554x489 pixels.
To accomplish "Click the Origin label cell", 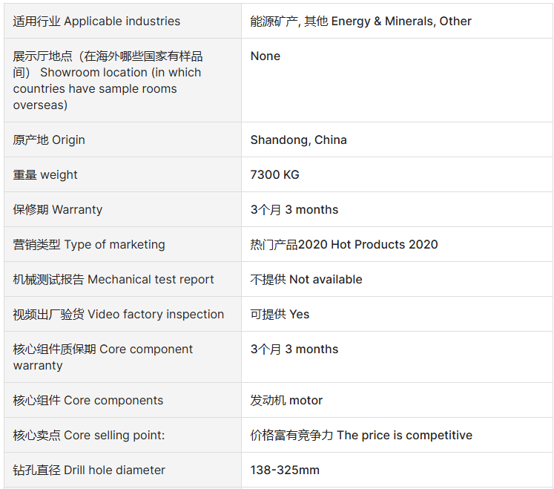I will point(122,140).
